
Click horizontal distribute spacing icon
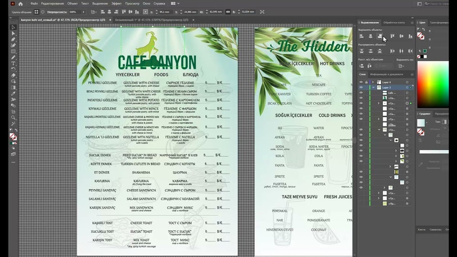click(x=369, y=66)
